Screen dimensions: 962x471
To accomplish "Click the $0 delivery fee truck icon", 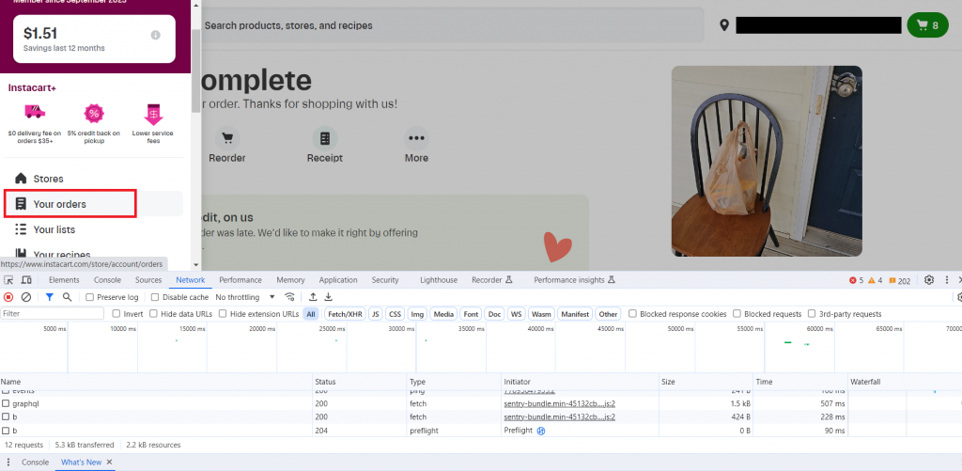I will [35, 113].
